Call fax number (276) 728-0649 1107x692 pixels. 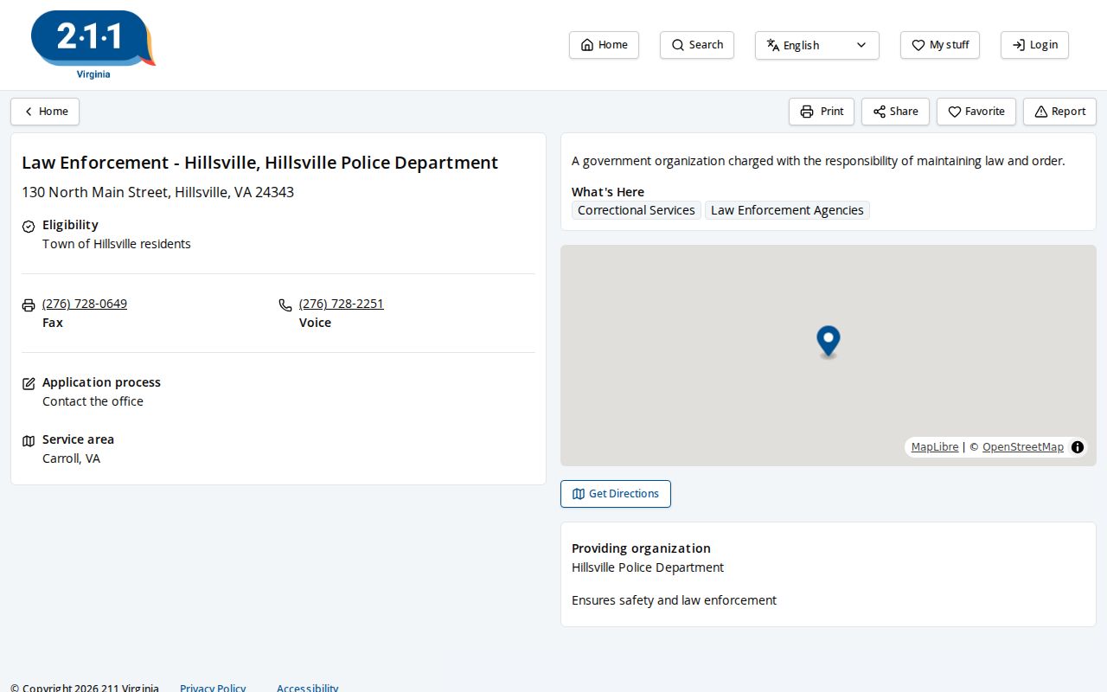click(x=85, y=304)
